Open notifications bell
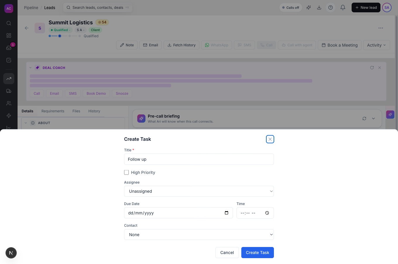 (343, 8)
